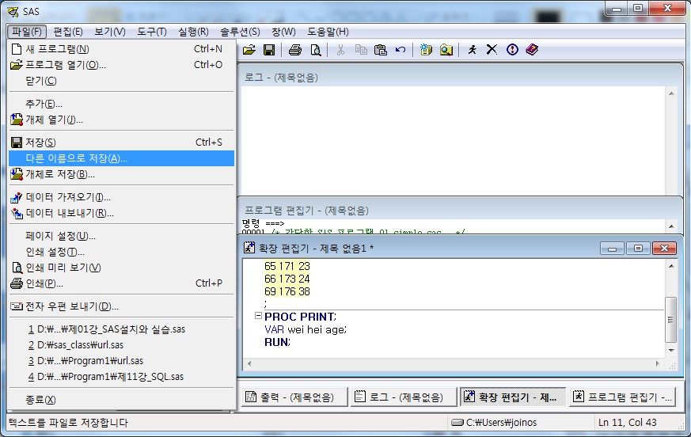The height and width of the screenshot is (437, 691).
Task: Select 닫기(C) menu entry
Action: point(121,81)
